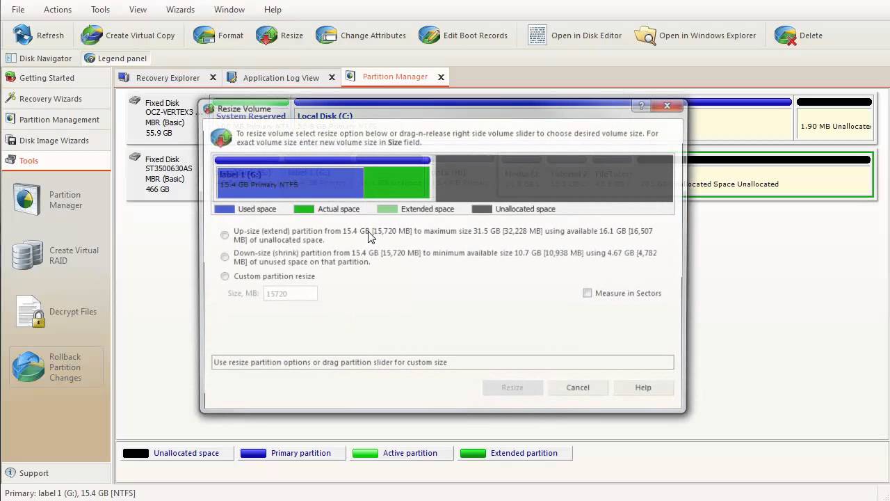Select Custom partition resize radio option
890x501 pixels.
pos(225,276)
